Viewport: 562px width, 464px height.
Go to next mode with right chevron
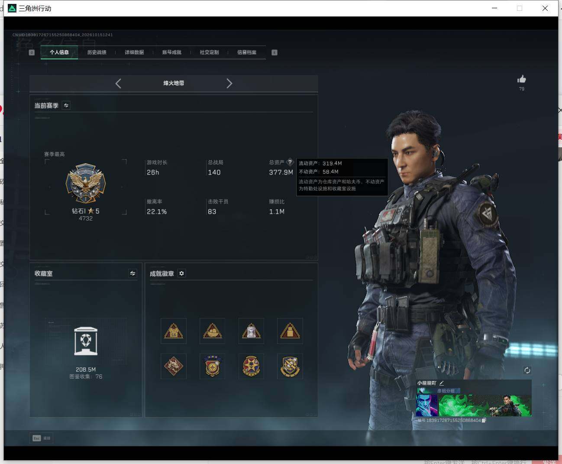pyautogui.click(x=229, y=83)
